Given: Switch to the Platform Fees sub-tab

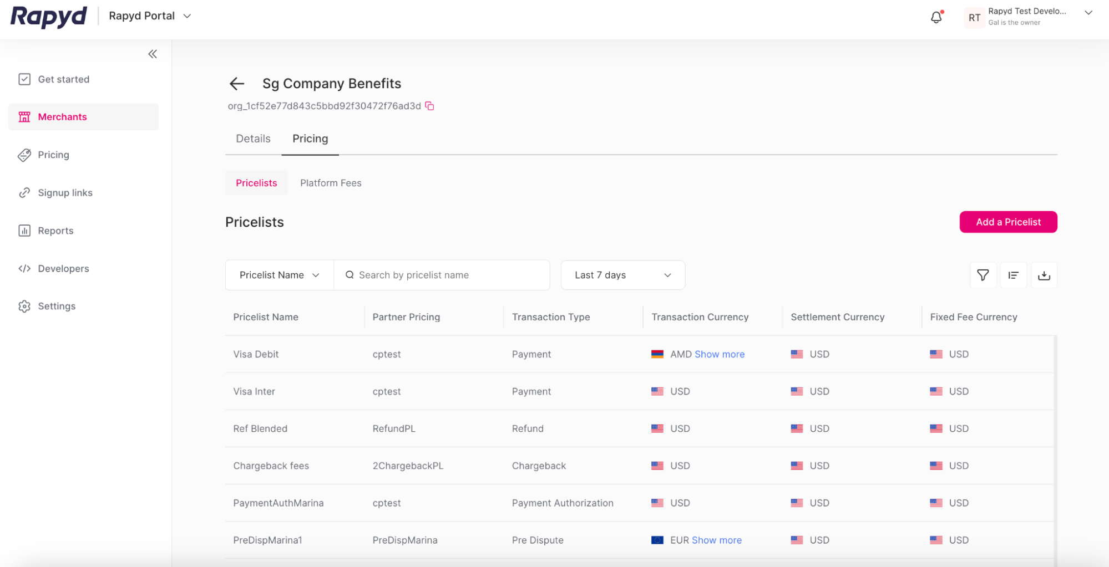Looking at the screenshot, I should pyautogui.click(x=331, y=183).
